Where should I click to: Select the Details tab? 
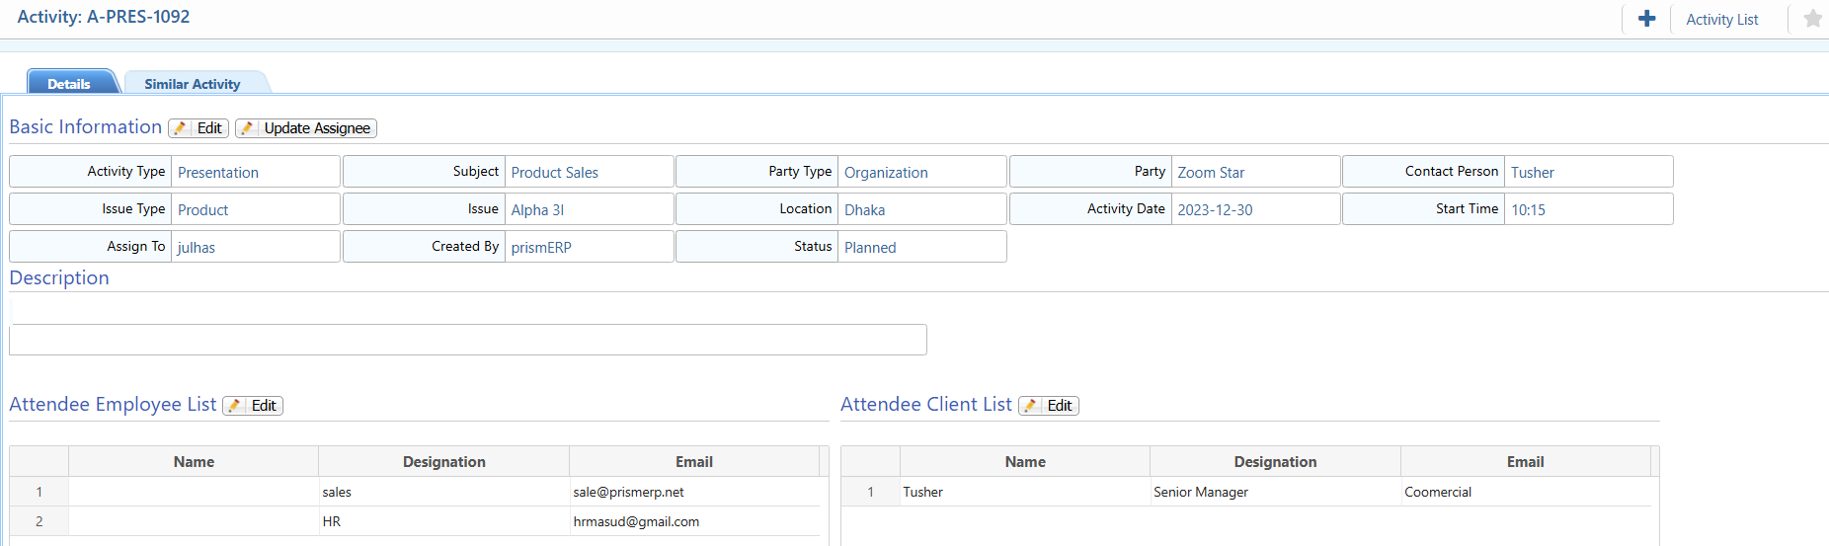[69, 84]
